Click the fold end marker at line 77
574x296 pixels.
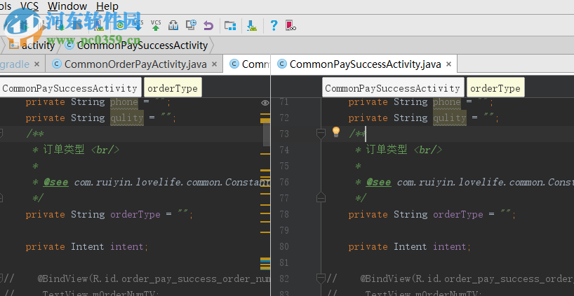tap(319, 198)
